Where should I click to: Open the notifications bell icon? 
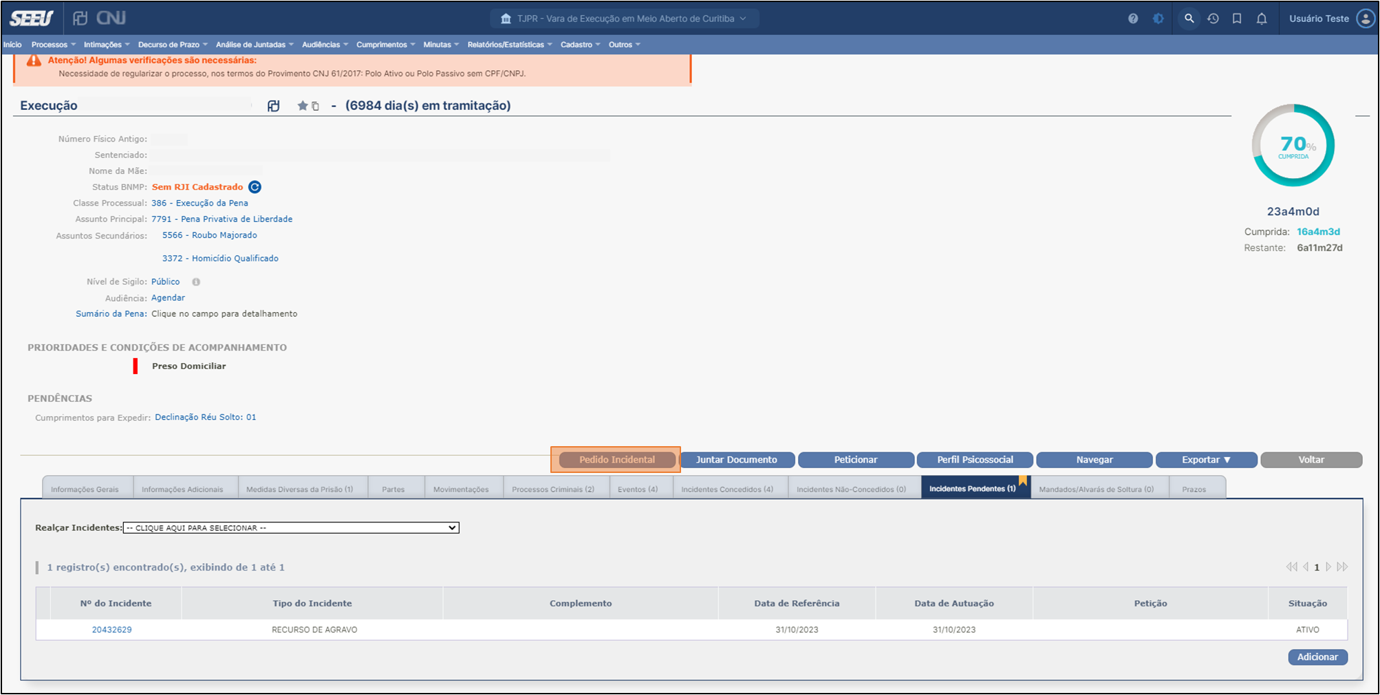coord(1262,19)
